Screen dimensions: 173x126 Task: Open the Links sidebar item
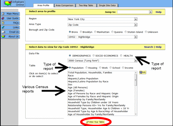[x=10, y=27]
